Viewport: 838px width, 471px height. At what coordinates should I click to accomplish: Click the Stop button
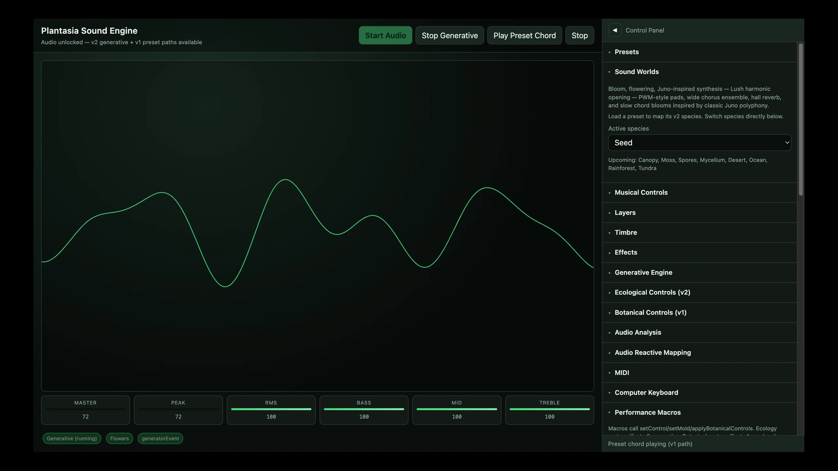click(x=579, y=35)
